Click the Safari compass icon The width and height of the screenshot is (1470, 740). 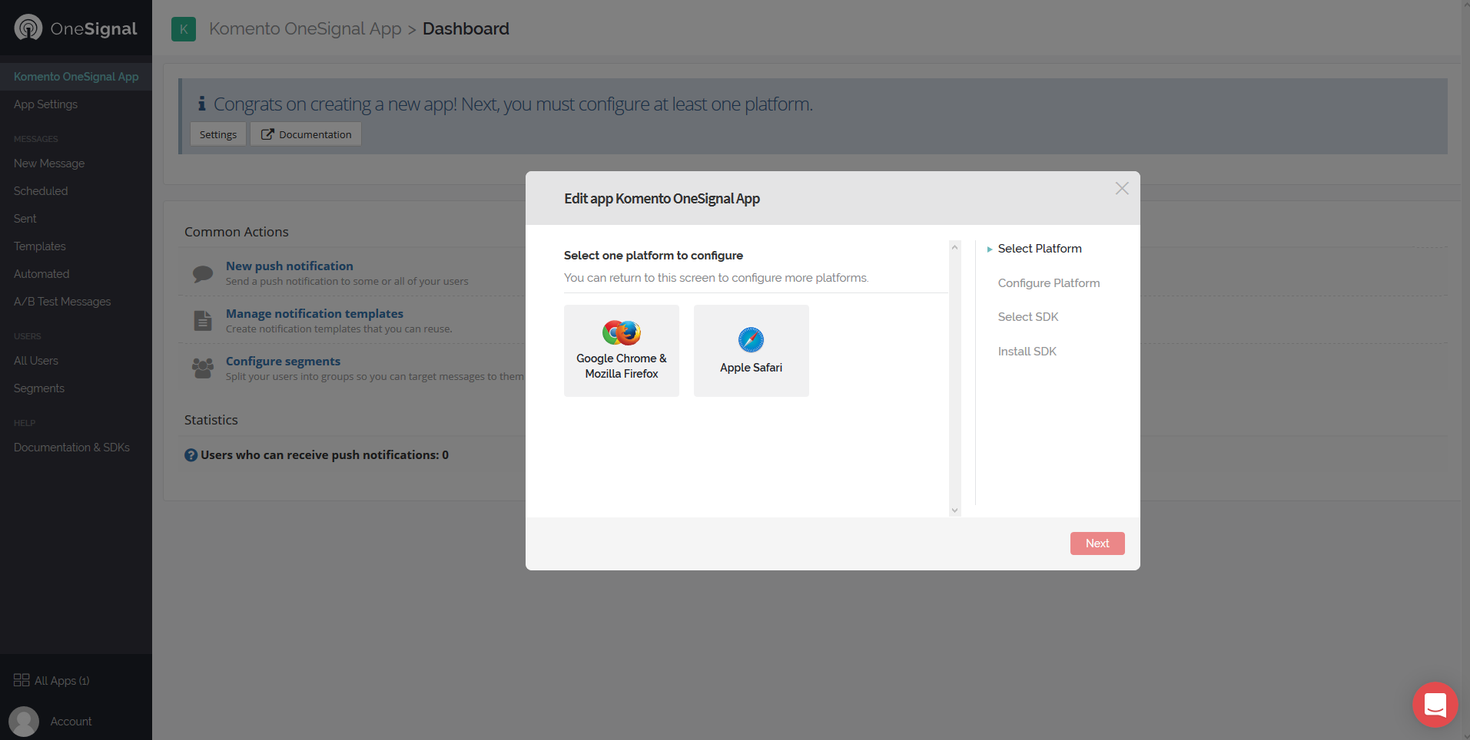752,339
